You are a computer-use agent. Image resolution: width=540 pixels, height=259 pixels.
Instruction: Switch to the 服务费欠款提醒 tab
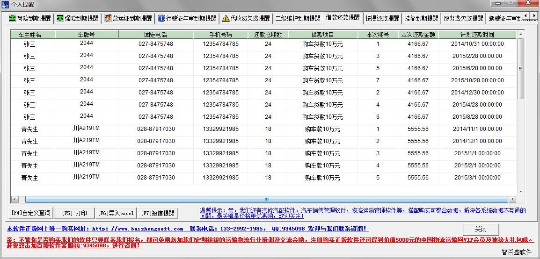pos(463,18)
